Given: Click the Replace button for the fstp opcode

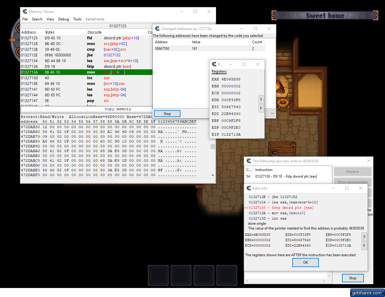Looking at the screenshot, I should (353, 171).
